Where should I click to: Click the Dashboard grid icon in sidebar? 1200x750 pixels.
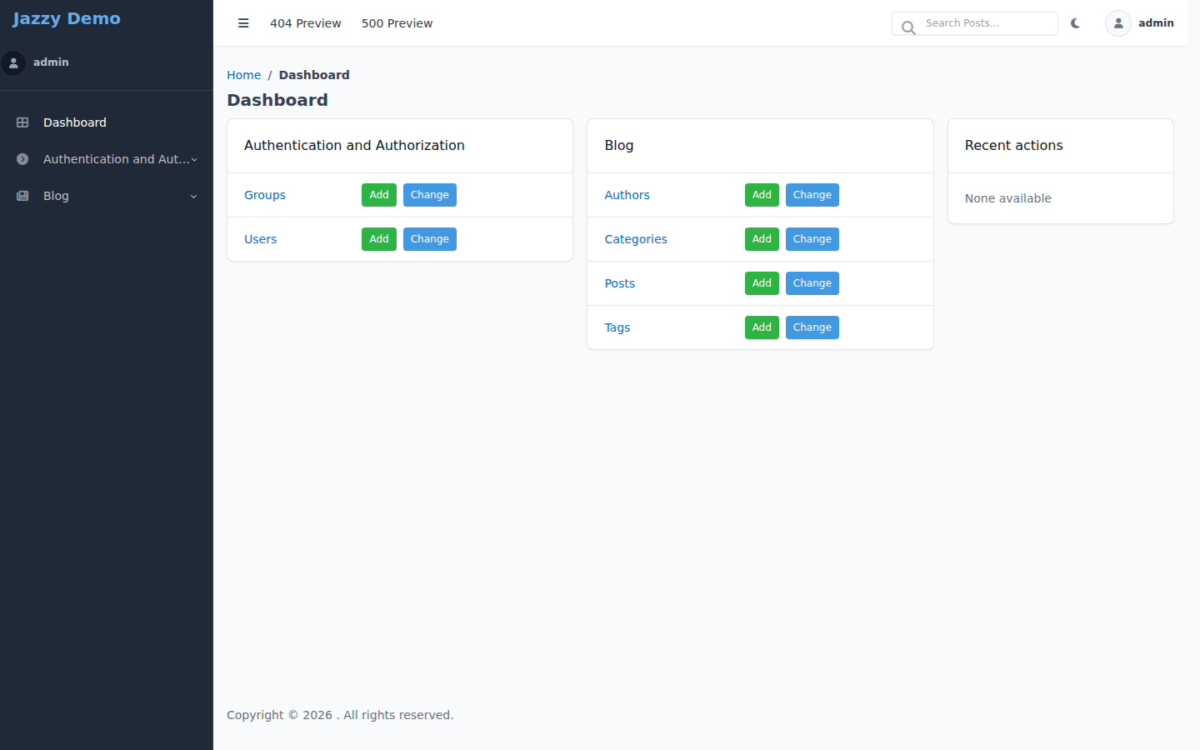click(22, 122)
